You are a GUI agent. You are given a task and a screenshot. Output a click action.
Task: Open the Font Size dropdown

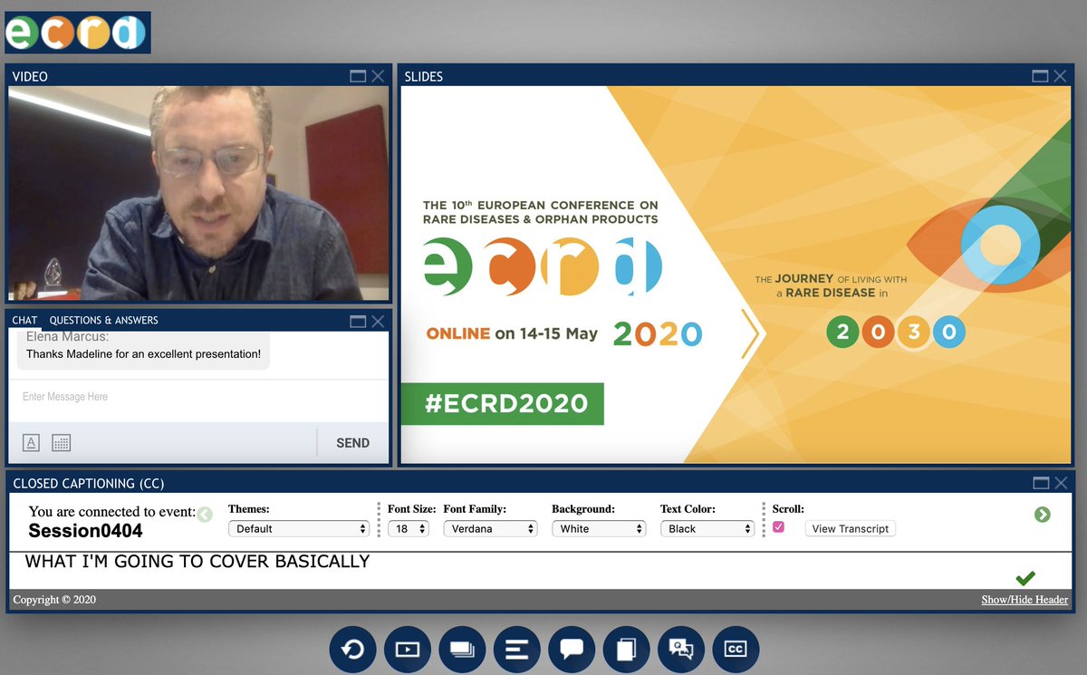(x=409, y=528)
